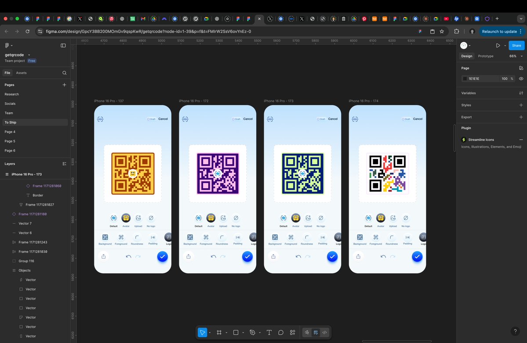Click Relaunch to update button
The height and width of the screenshot is (343, 527).
[502, 31]
